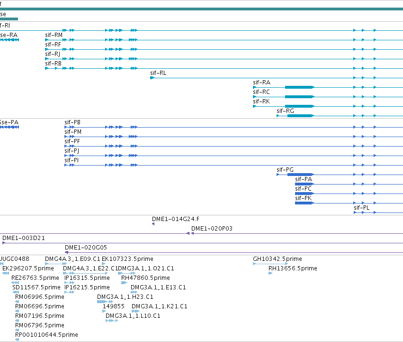This screenshot has width=403, height=342.
Task: Click the RP001010644.5prime EST label
Action: coord(47,335)
